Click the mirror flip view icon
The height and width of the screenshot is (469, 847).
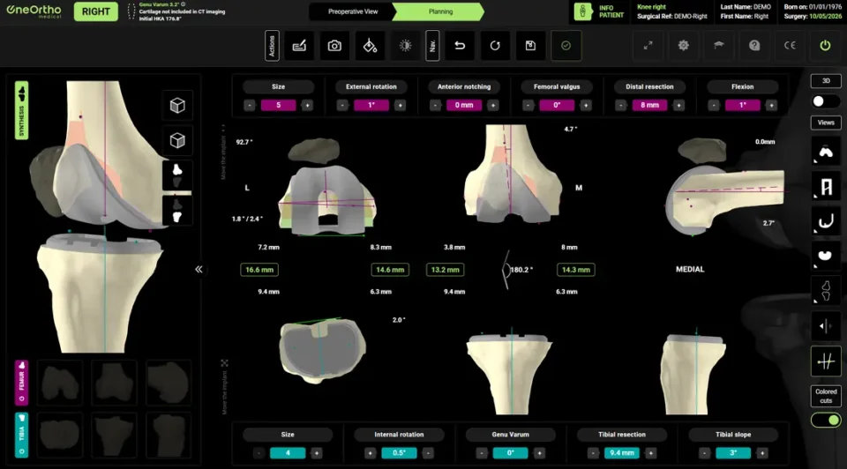pyautogui.click(x=826, y=326)
